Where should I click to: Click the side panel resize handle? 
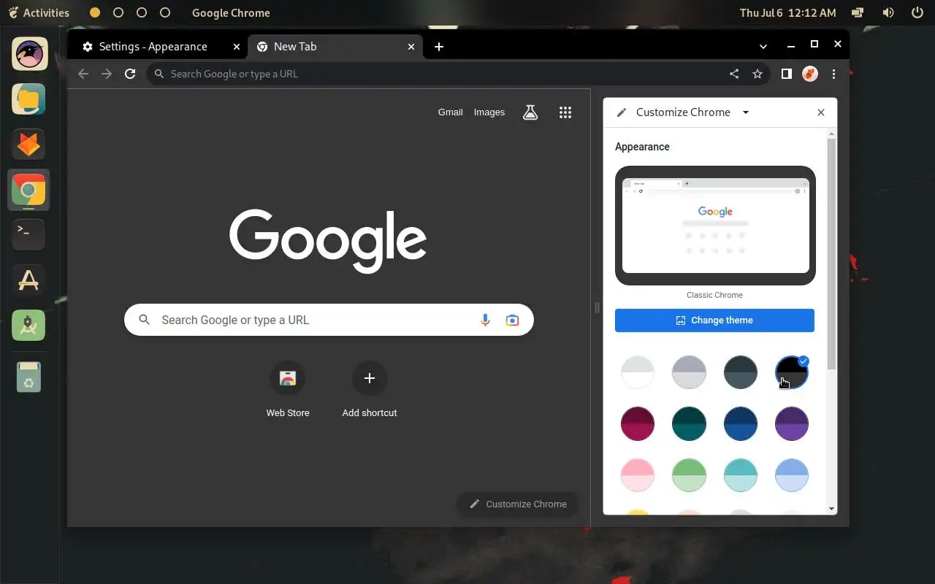point(597,308)
